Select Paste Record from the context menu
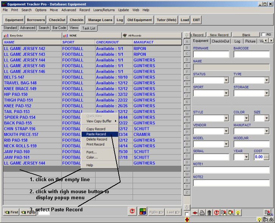Screen dimensions: 275x223 (x=96, y=134)
